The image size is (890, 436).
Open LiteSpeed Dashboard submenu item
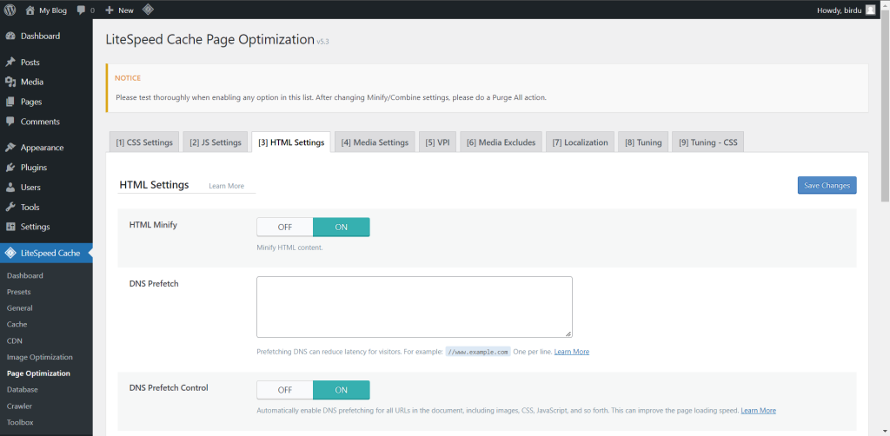click(x=25, y=275)
